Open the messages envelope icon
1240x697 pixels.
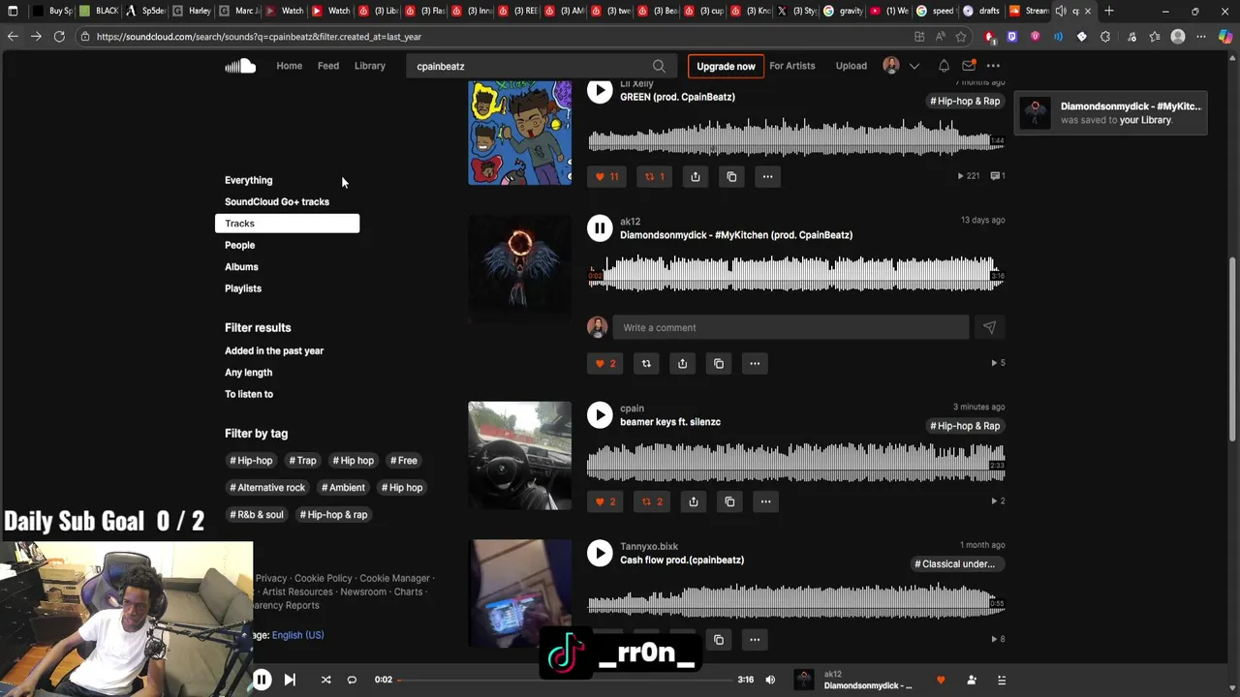tap(969, 66)
